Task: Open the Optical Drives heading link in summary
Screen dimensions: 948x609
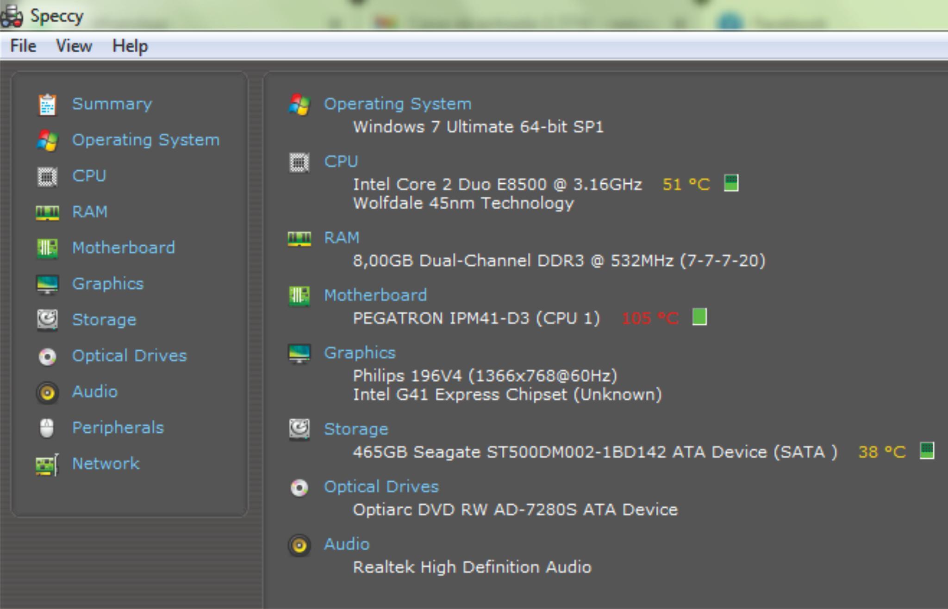Action: (x=381, y=486)
